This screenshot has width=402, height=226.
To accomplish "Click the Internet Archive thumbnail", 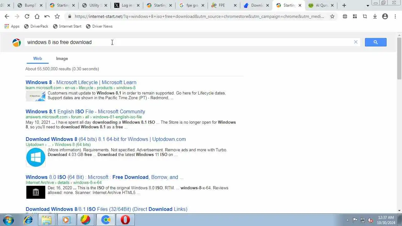I will pyautogui.click(x=35, y=192).
